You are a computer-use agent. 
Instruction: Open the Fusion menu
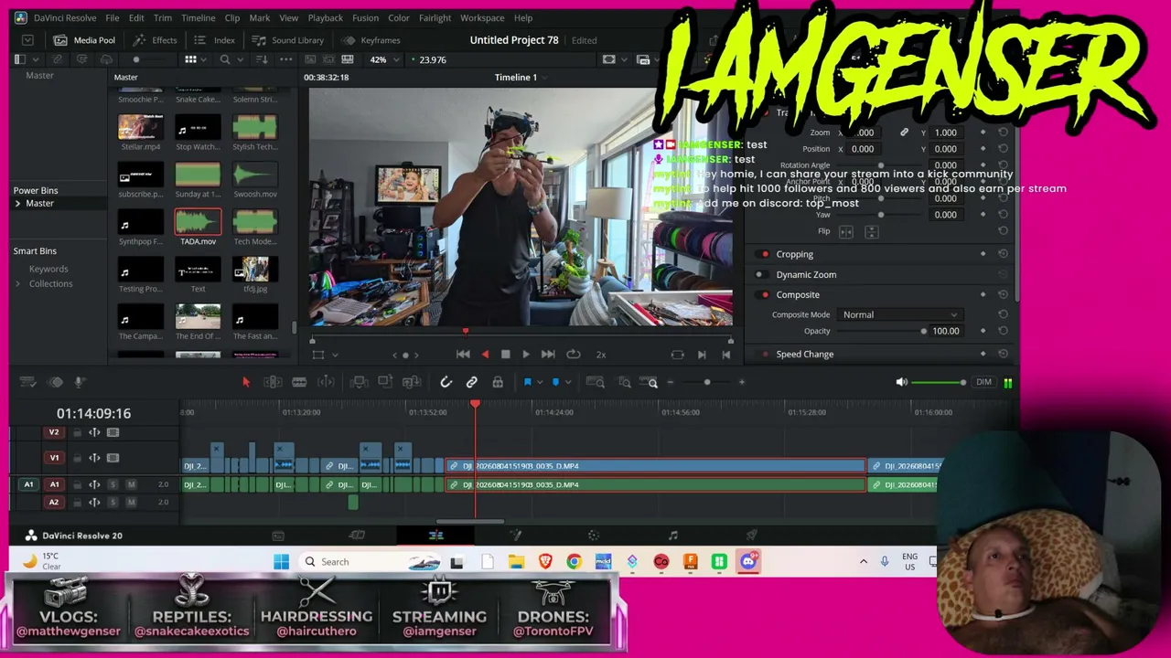(365, 17)
